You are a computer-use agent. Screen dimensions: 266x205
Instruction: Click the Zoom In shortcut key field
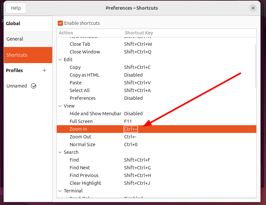click(131, 129)
